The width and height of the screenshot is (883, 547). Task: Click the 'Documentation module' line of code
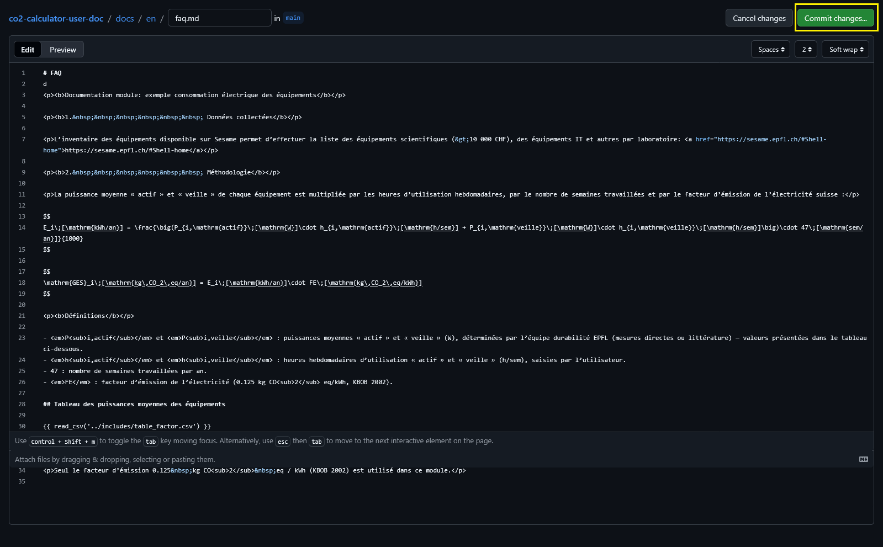click(194, 95)
